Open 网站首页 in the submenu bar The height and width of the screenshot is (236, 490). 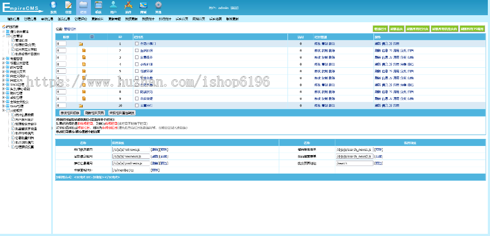(x=198, y=19)
